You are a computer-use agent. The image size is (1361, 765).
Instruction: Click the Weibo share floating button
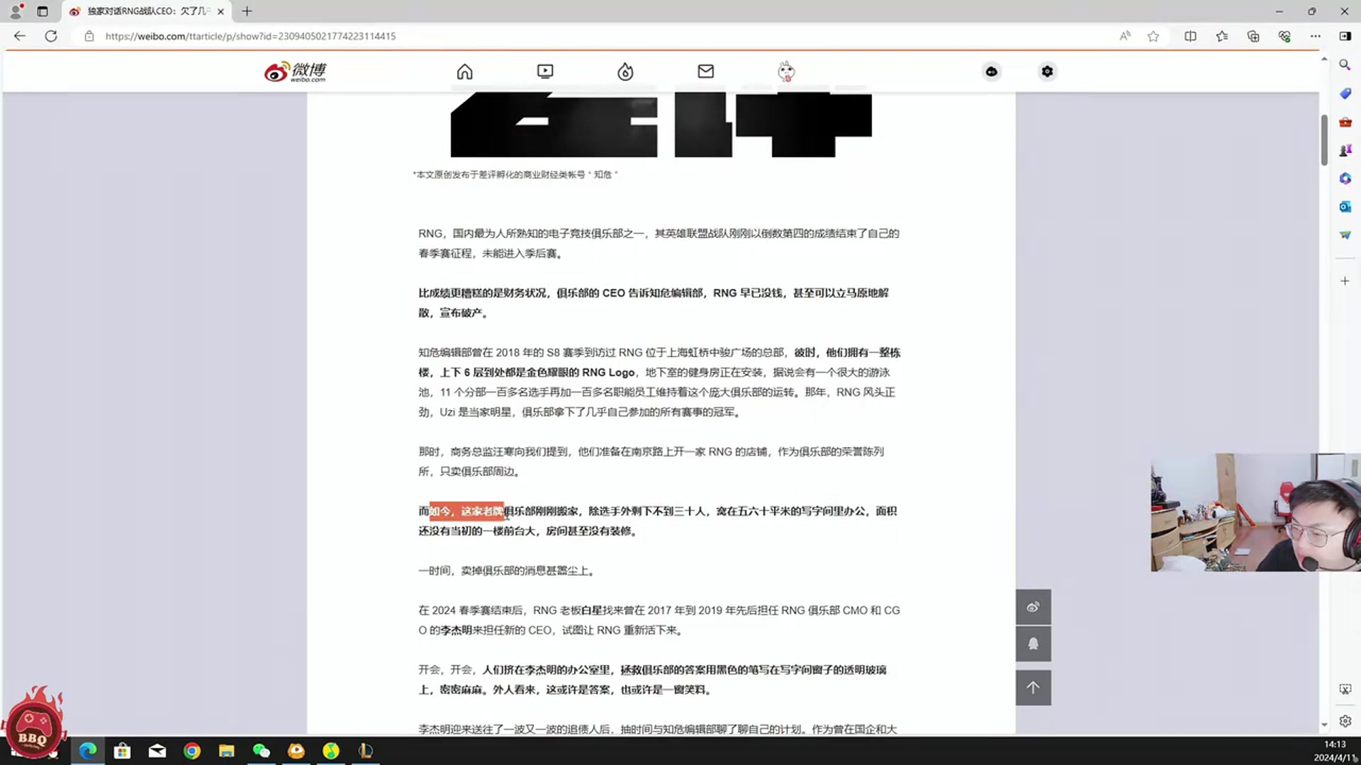[1034, 607]
